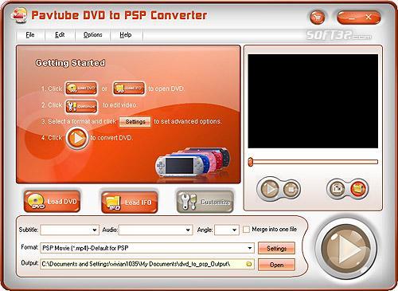Viewport: 398px width, 291px height.
Task: Click the Pavtube application logo icon
Action: coord(19,15)
